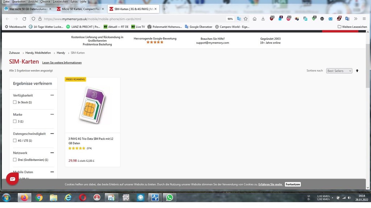Viewport: 371px width, 208px height.
Task: Click the ascending sort direction arrow
Action: [357, 71]
